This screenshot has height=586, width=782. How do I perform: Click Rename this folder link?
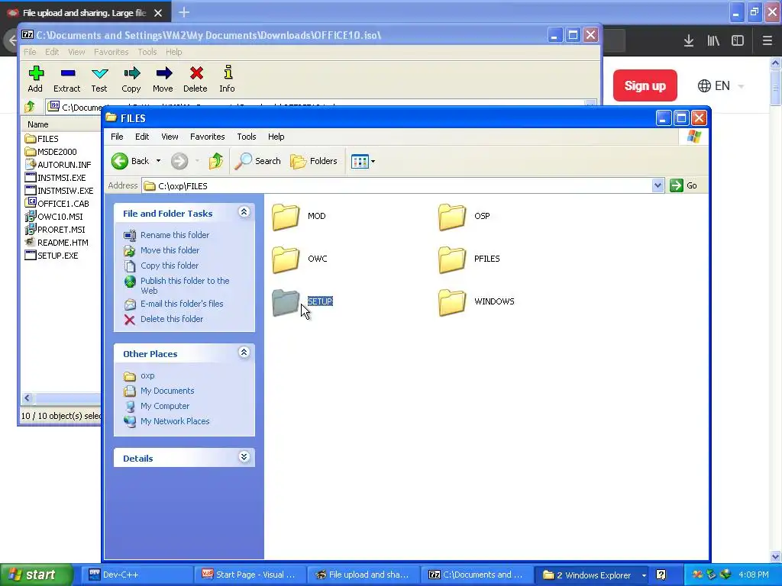pos(175,235)
